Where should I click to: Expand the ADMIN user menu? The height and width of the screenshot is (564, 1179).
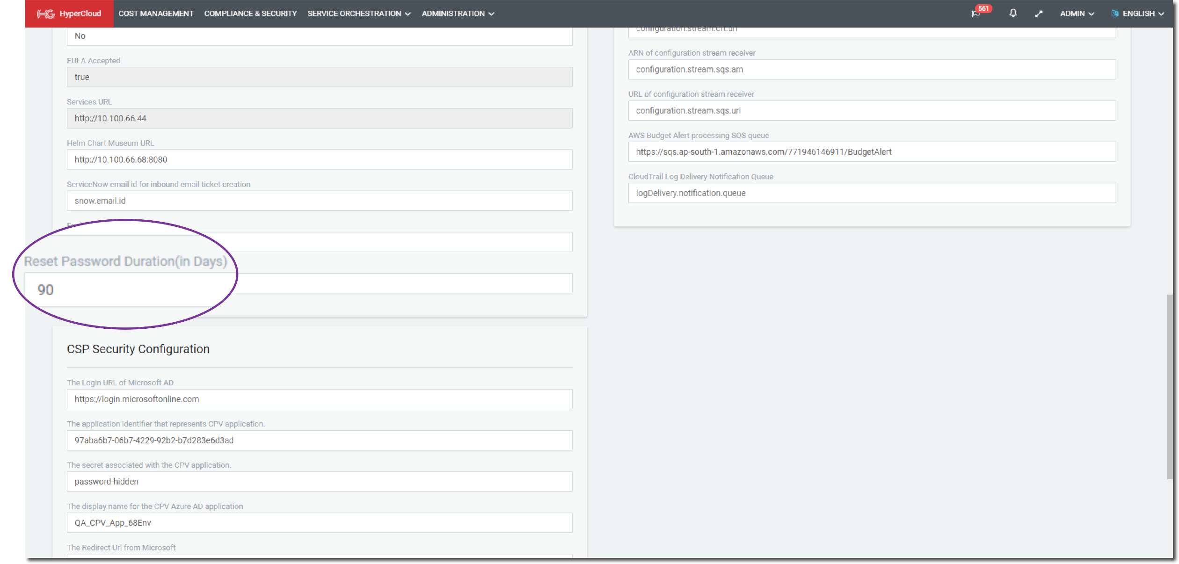click(1077, 14)
